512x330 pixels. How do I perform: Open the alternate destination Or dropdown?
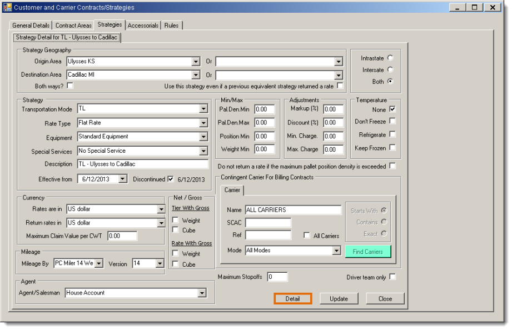[339, 76]
